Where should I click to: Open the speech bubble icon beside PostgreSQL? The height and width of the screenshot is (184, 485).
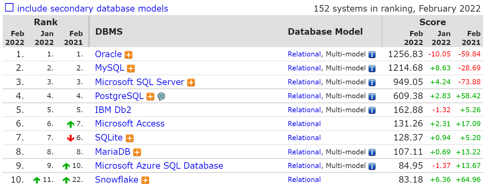(x=161, y=97)
